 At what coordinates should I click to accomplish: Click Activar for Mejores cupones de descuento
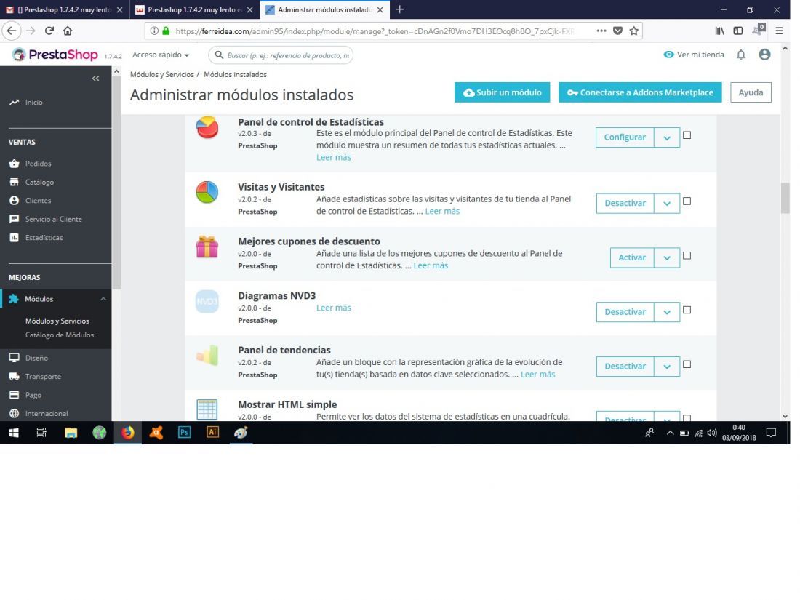tap(632, 257)
